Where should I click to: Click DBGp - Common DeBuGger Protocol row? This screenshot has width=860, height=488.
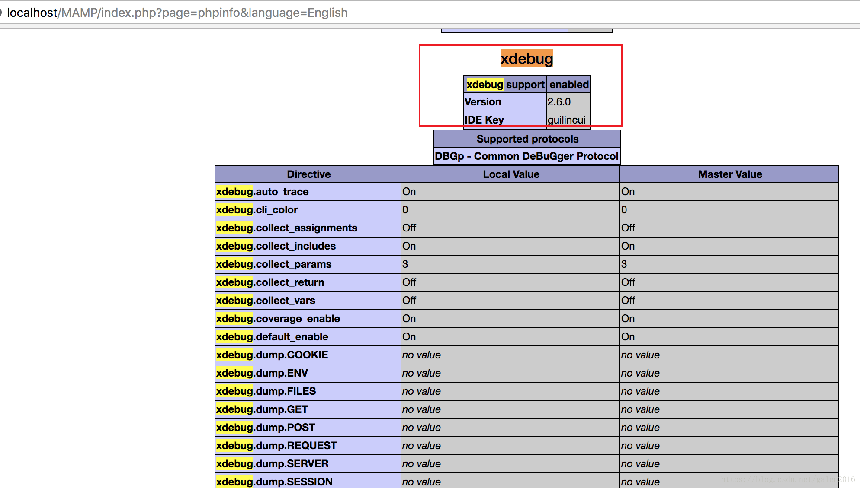(x=526, y=156)
